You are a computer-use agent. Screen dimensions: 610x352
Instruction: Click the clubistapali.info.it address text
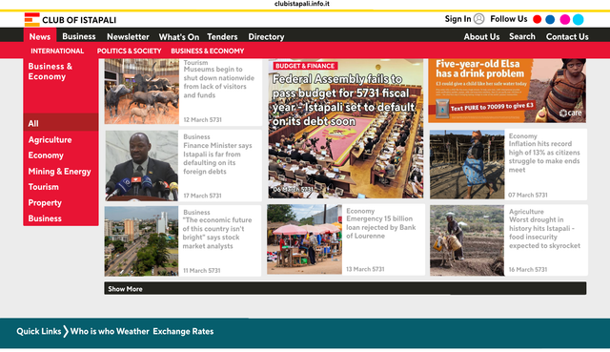click(x=302, y=4)
